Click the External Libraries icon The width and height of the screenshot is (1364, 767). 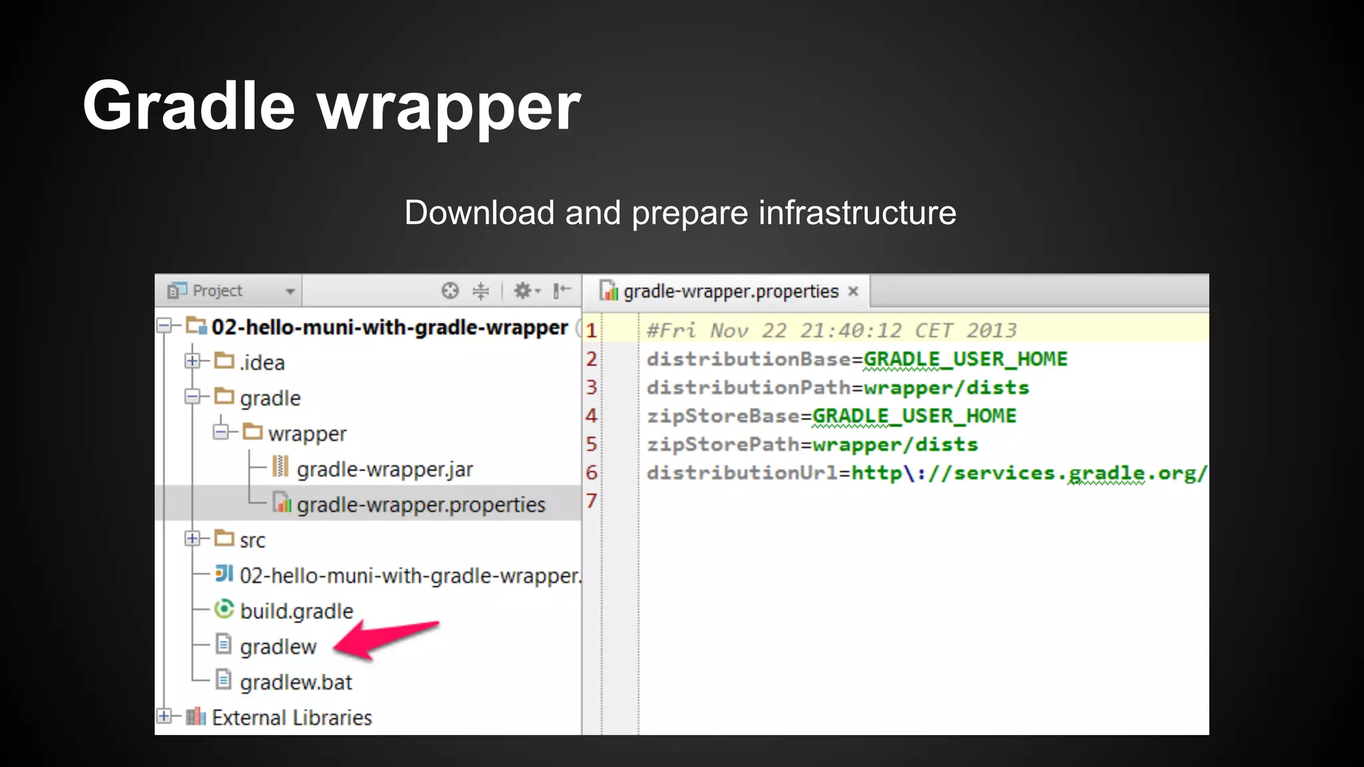[196, 716]
